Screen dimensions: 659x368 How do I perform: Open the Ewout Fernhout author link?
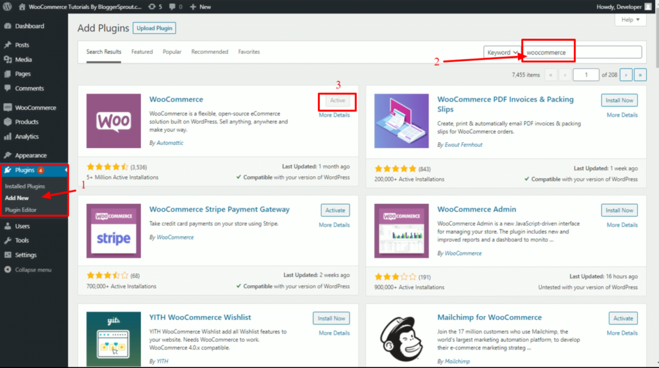tap(463, 145)
